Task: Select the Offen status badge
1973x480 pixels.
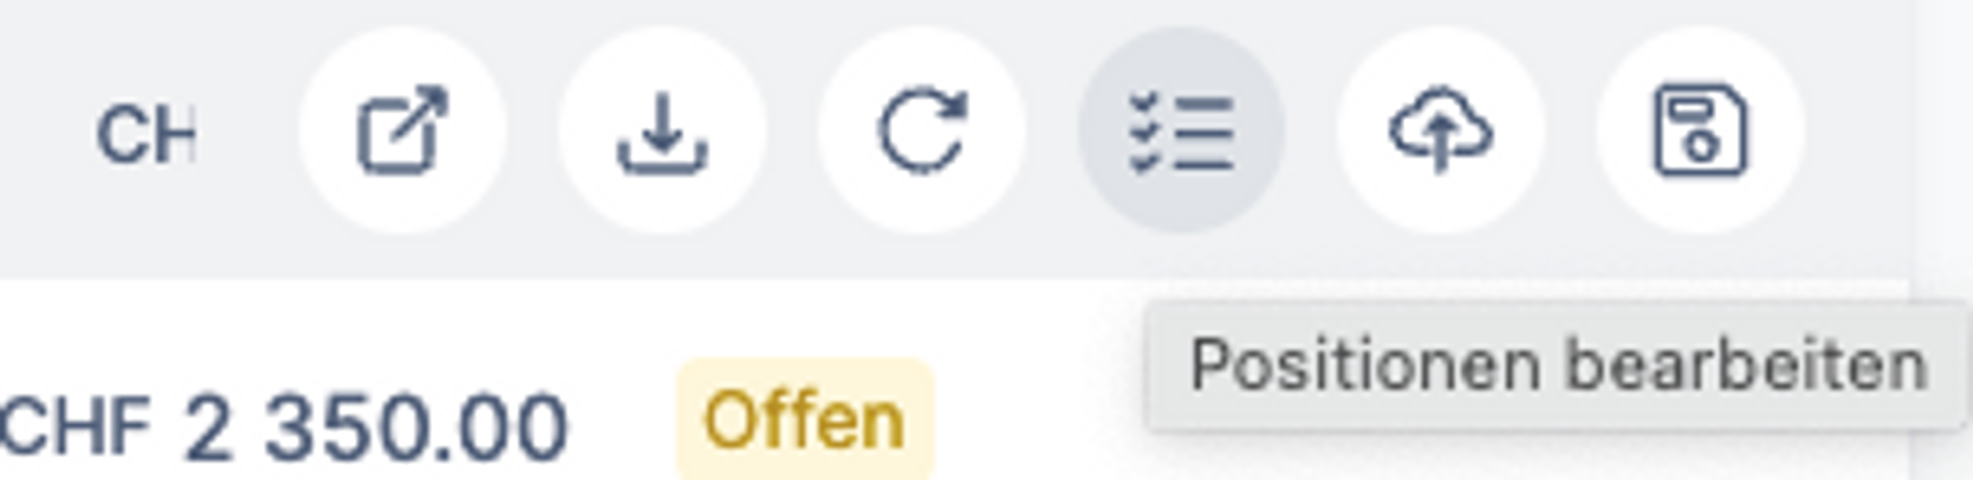Action: pos(804,420)
